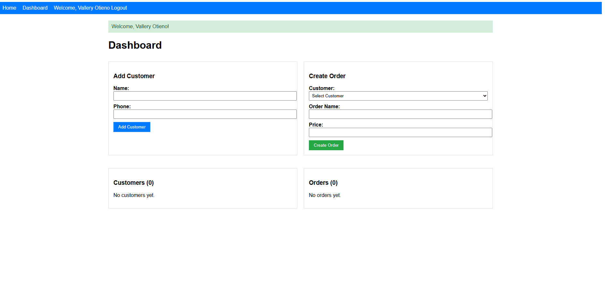The image size is (605, 294).
Task: Click the No customers yet message
Action: (134, 195)
